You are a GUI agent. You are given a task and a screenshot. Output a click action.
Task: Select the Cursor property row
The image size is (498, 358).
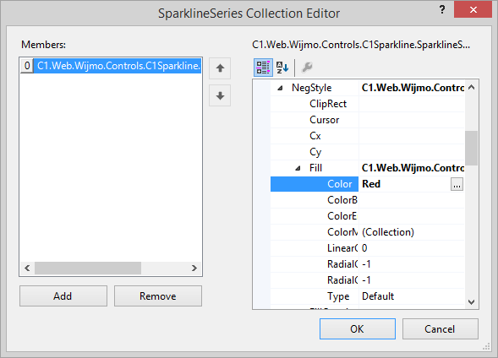point(367,120)
